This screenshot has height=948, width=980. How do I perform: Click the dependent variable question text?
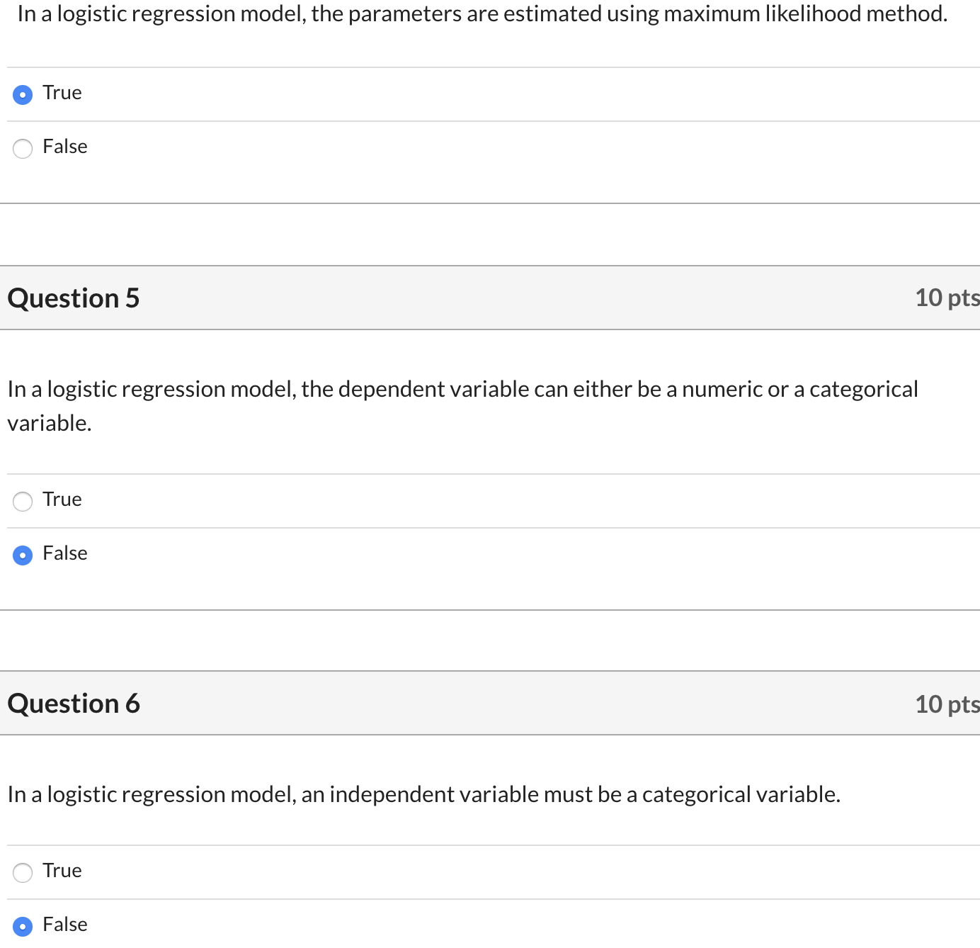462,390
